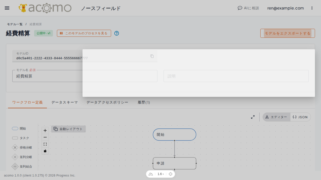Click the acomo logo
The width and height of the screenshot is (321, 180).
point(45,8)
